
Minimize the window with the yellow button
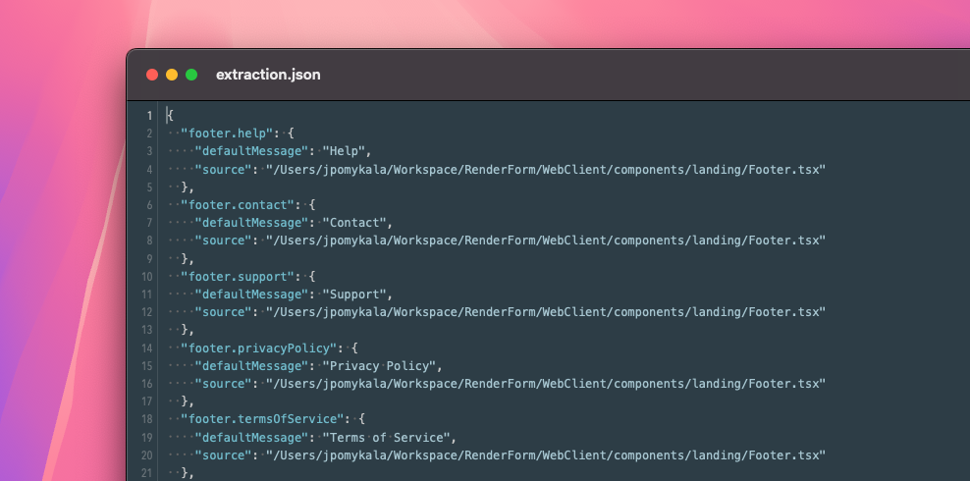[172, 75]
